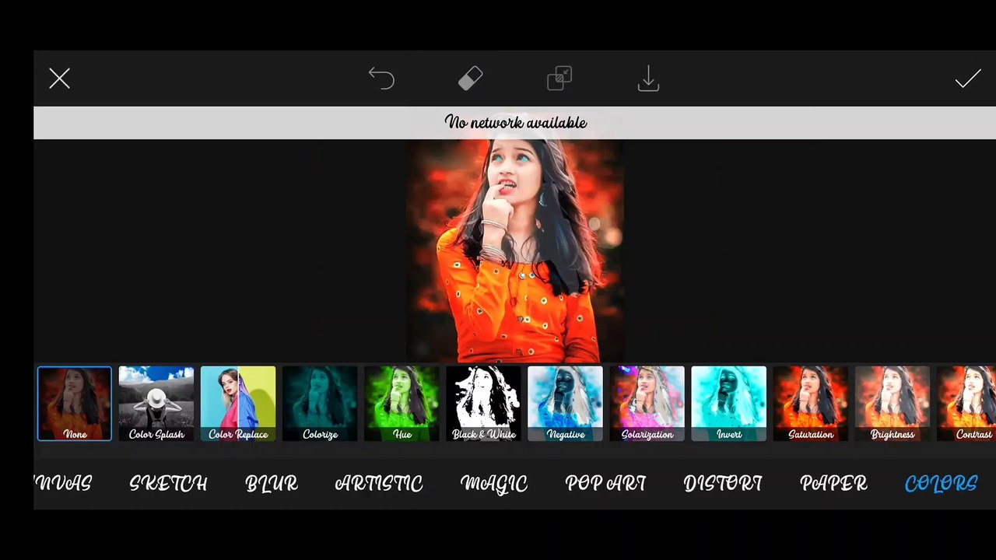This screenshot has width=996, height=560.
Task: Tap the No network available banner
Action: pyautogui.click(x=514, y=123)
